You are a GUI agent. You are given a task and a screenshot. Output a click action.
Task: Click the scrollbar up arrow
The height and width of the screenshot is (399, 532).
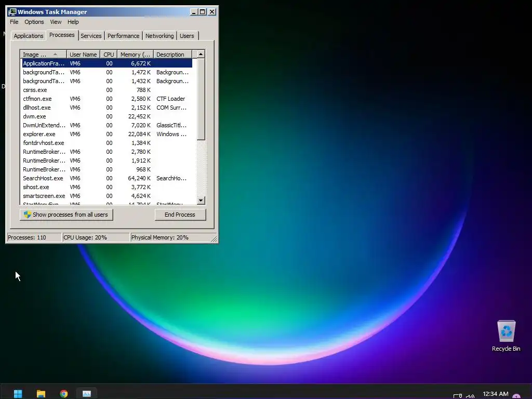click(x=201, y=54)
